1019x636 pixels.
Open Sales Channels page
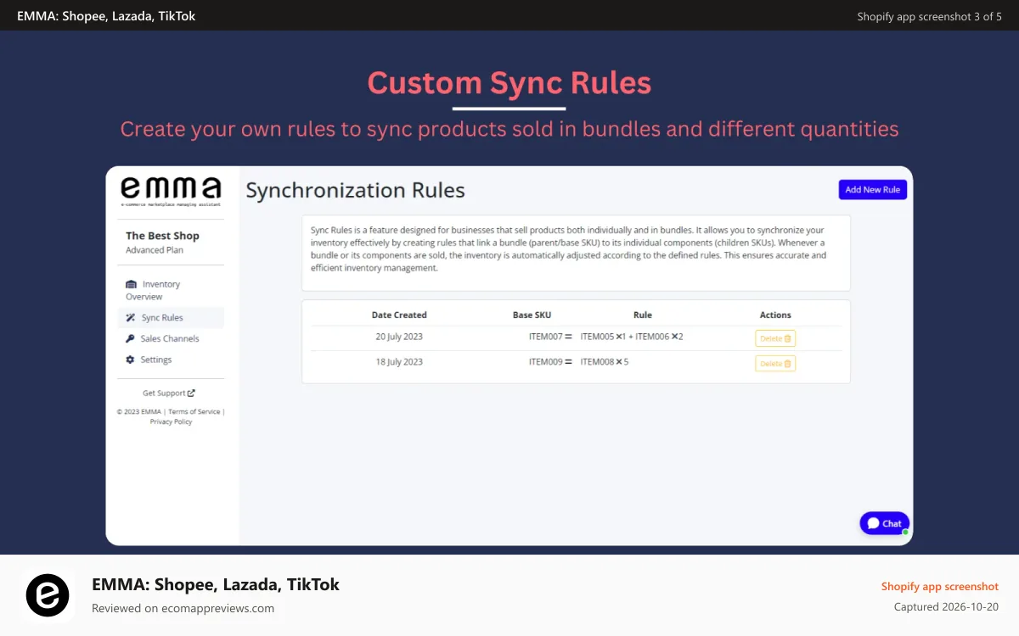click(x=162, y=338)
